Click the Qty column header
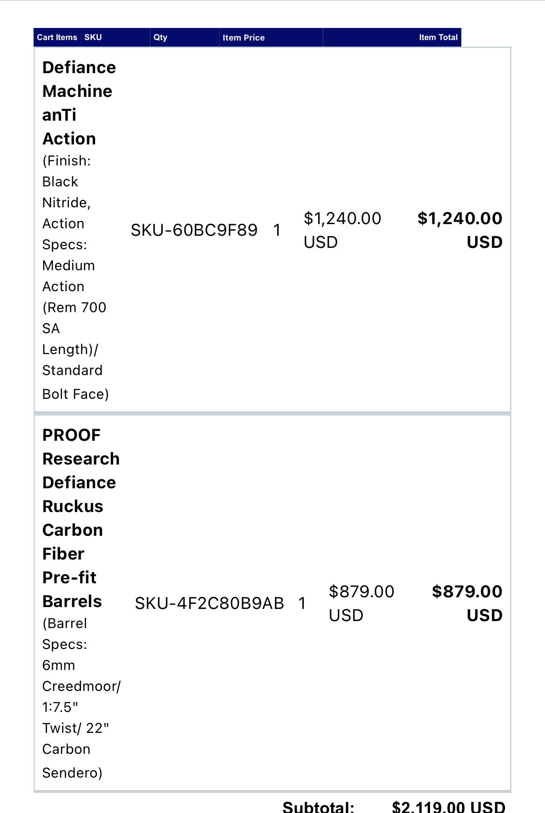Image resolution: width=545 pixels, height=813 pixels. (x=184, y=37)
